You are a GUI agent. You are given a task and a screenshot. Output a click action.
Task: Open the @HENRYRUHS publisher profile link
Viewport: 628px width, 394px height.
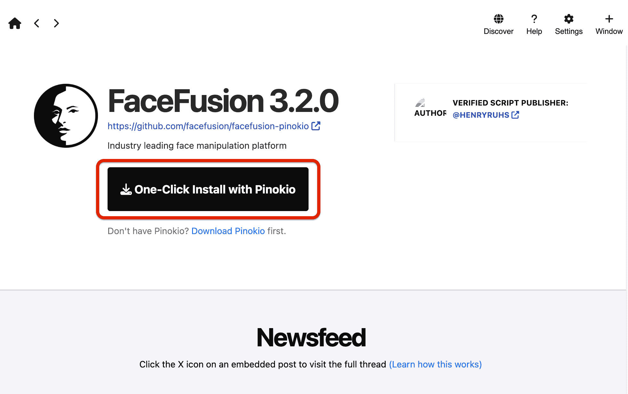(481, 115)
